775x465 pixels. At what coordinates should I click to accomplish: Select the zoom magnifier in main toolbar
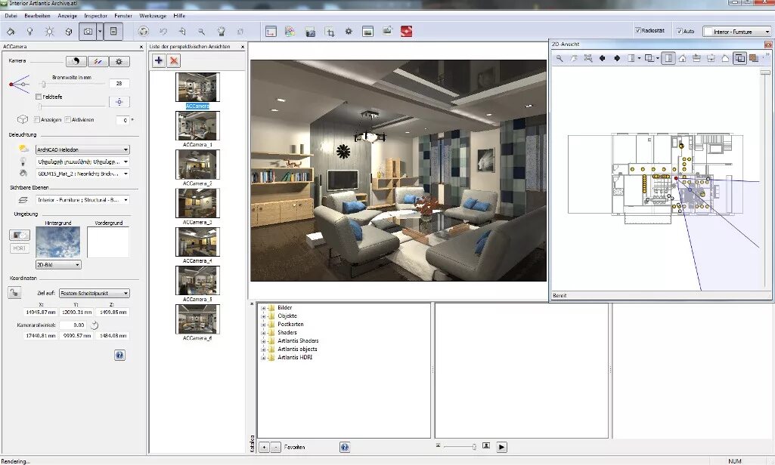click(x=202, y=32)
